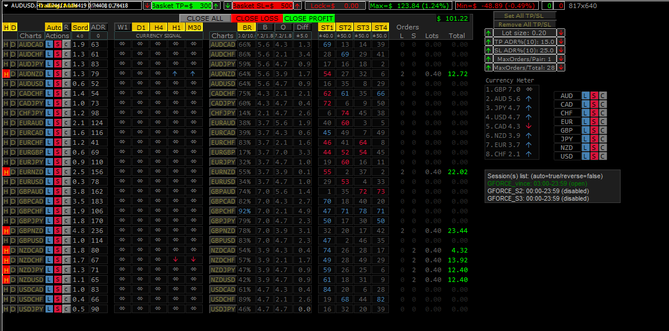The image size is (669, 331).
Task: Toggle red H flag on AUDNZD row
Action: [6, 74]
